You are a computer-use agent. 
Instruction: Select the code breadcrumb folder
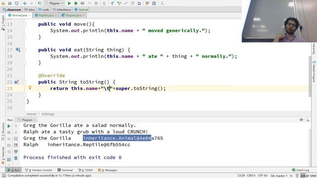pyautogui.click(x=44, y=9)
